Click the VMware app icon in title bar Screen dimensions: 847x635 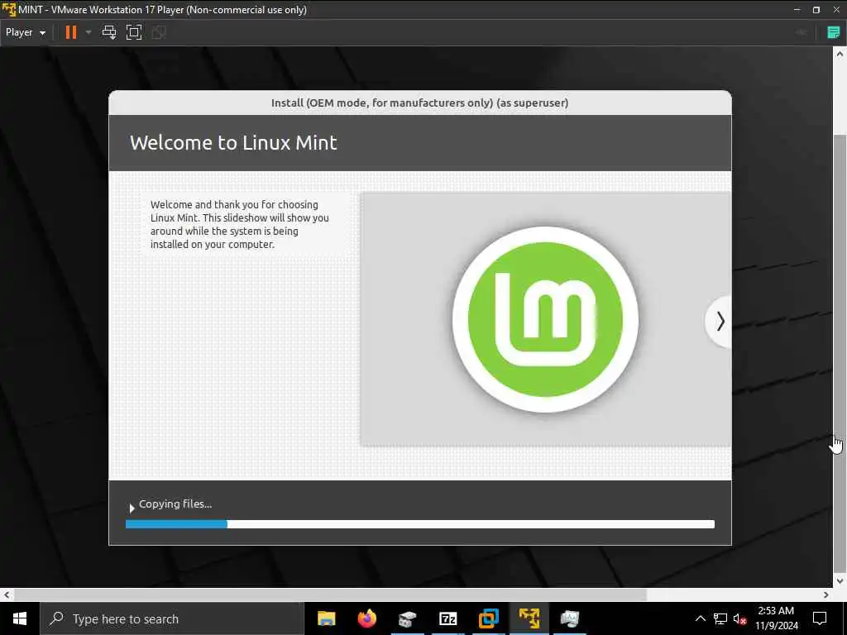(8, 10)
